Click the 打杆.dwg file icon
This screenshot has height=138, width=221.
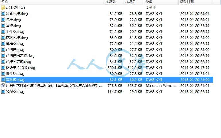coord(3,20)
